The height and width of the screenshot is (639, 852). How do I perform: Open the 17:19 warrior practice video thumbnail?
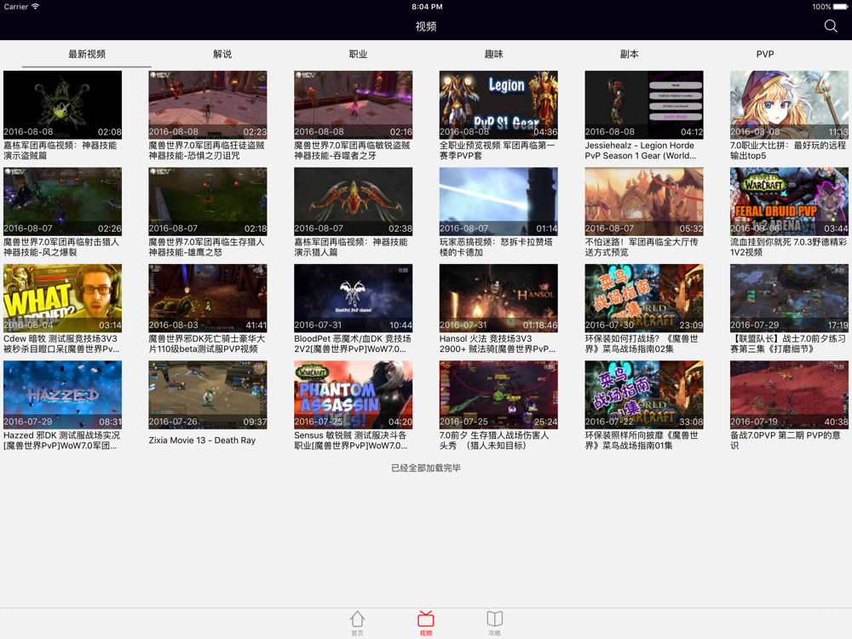coord(789,298)
